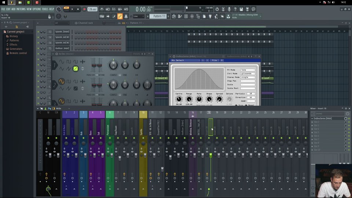Click the theRiser [64bit] channel button
Screen dimensions: 352x198
tap(62, 48)
